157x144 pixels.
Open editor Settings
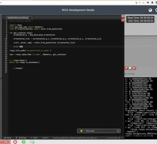click(21, 138)
